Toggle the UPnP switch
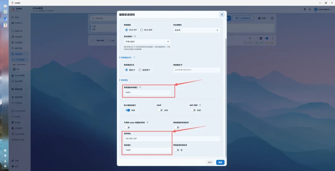 [160, 110]
